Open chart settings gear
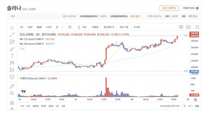The height and width of the screenshot is (118, 205). (181, 27)
